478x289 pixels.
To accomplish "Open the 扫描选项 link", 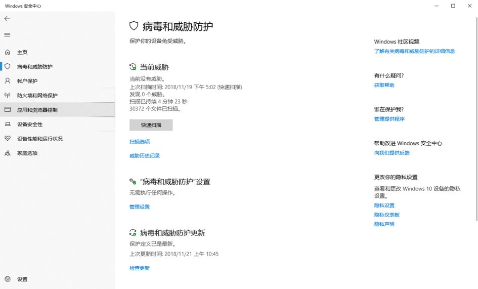I will (x=140, y=142).
